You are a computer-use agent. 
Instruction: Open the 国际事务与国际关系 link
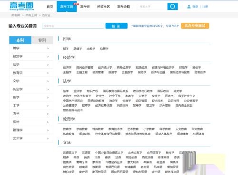[x=115, y=91]
